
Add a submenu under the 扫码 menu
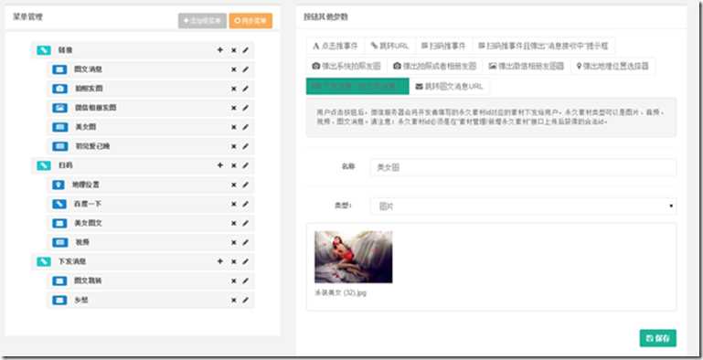point(219,165)
